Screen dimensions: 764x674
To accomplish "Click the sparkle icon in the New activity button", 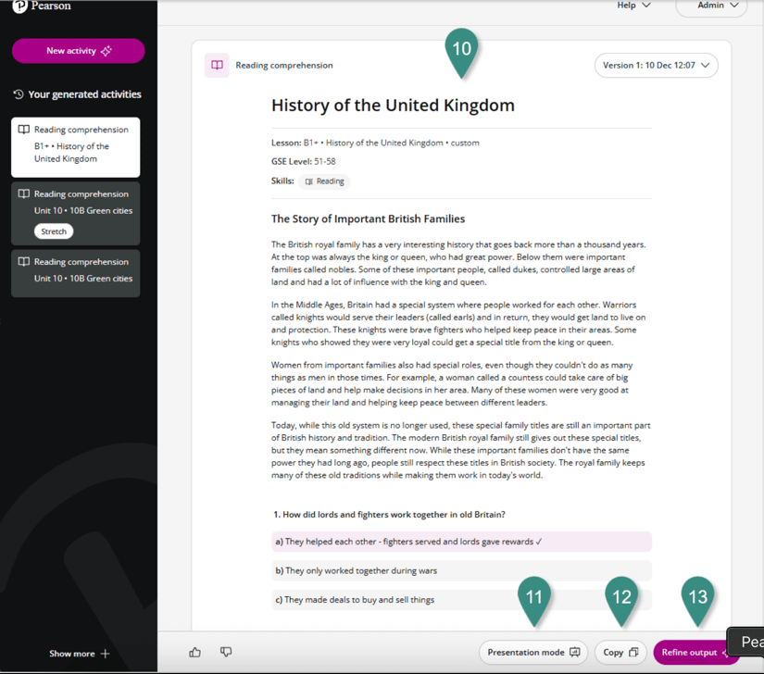I will (106, 51).
